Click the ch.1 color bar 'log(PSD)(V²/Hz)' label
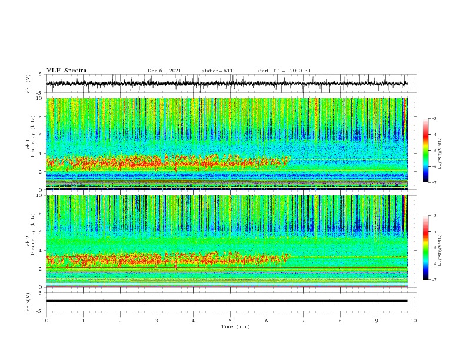This screenshot has height=360, width=466. point(441,154)
